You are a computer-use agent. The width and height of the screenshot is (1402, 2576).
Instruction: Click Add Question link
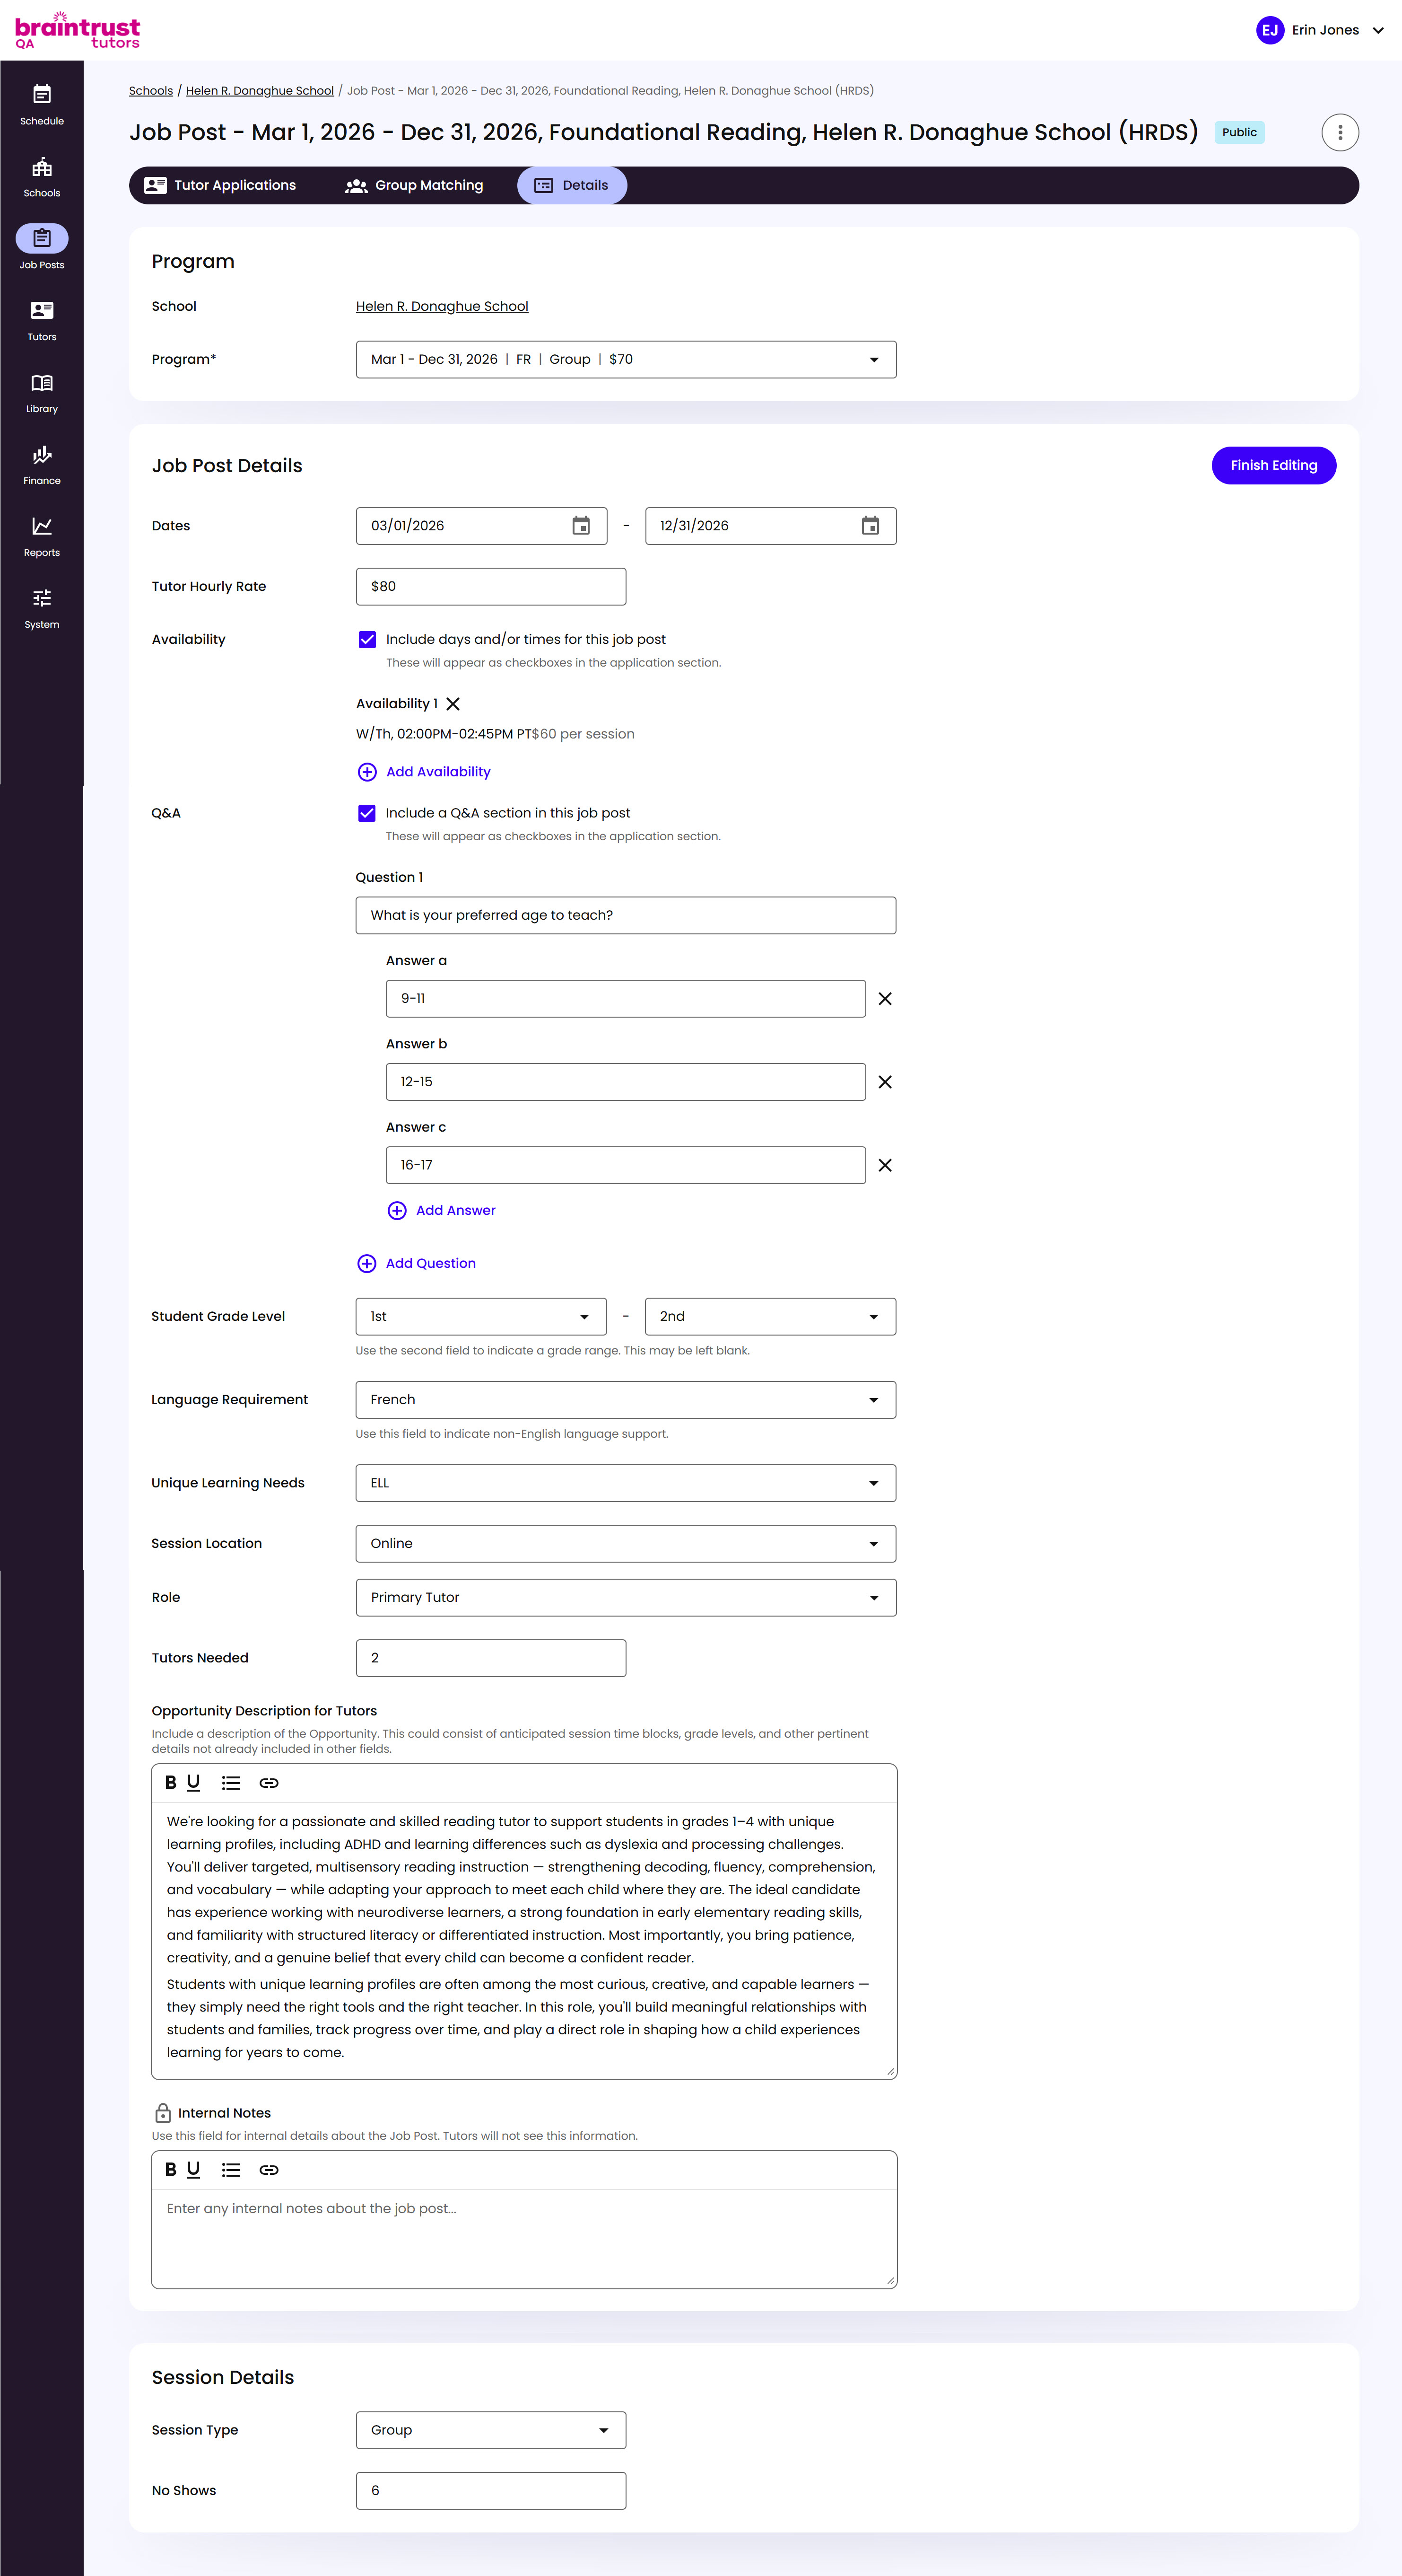pyautogui.click(x=416, y=1264)
